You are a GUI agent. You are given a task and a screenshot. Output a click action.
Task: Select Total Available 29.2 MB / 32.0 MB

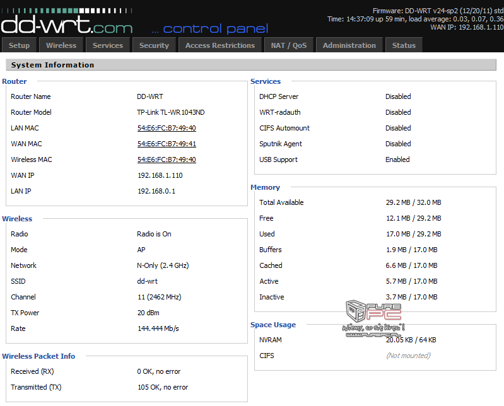(x=413, y=202)
